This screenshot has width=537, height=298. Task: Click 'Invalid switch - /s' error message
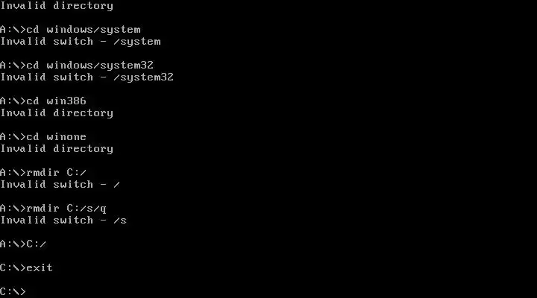click(63, 220)
